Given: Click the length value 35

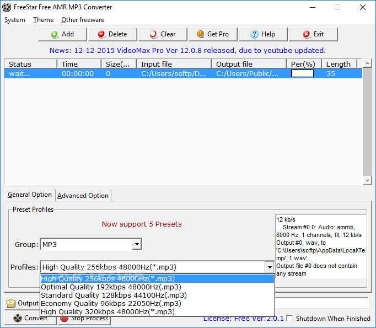Looking at the screenshot, I should coord(331,74).
